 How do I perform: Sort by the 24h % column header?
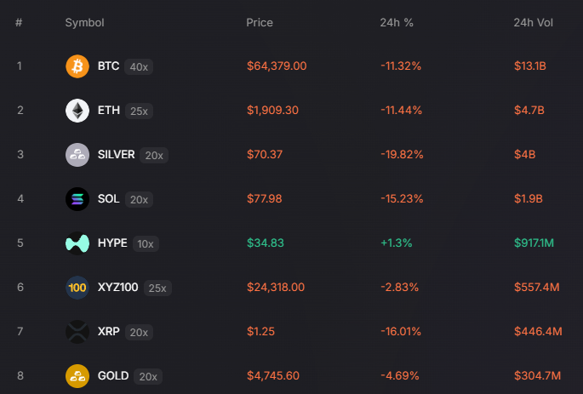point(397,22)
